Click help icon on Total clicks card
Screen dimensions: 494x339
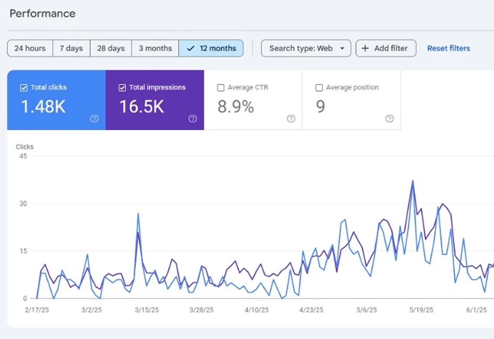coord(94,119)
